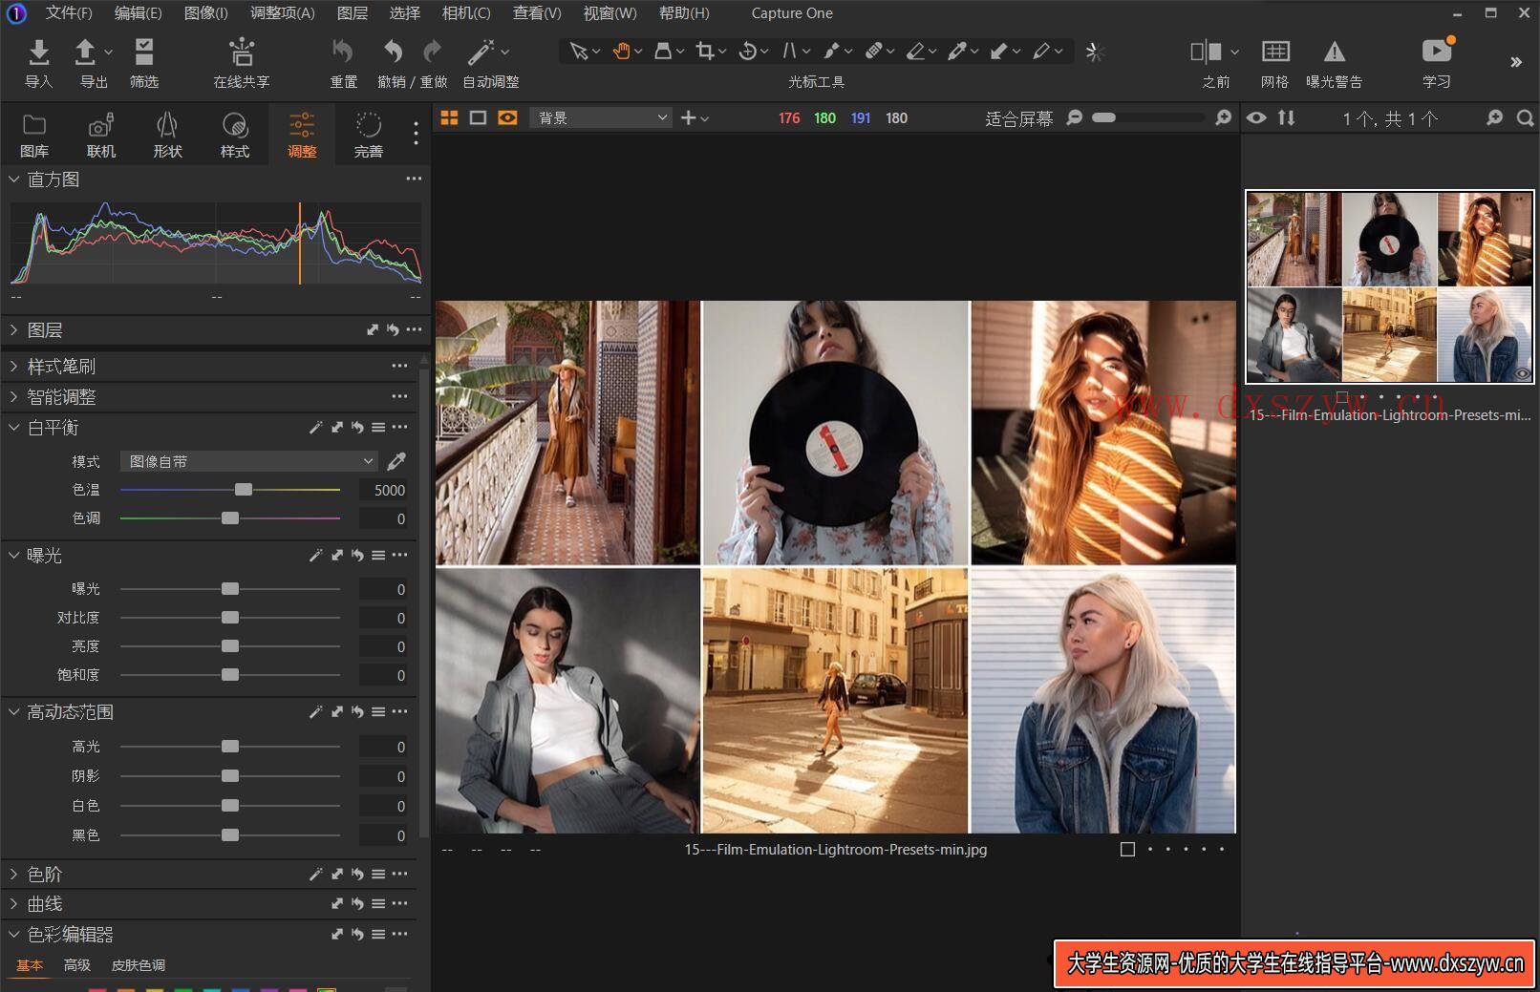The image size is (1540, 992).
Task: Open the 形状 shape tab
Action: click(168, 135)
